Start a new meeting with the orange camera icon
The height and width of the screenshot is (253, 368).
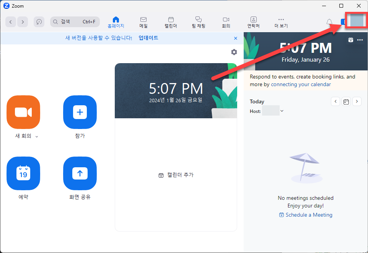tap(23, 112)
